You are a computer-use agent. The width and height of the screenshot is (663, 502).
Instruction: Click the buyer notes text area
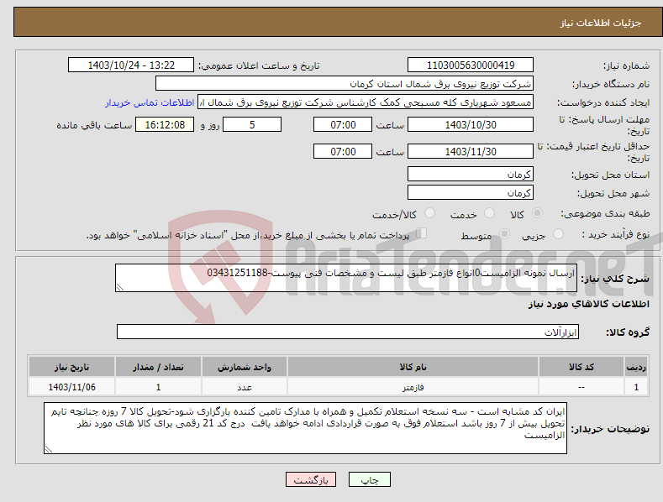[305, 428]
